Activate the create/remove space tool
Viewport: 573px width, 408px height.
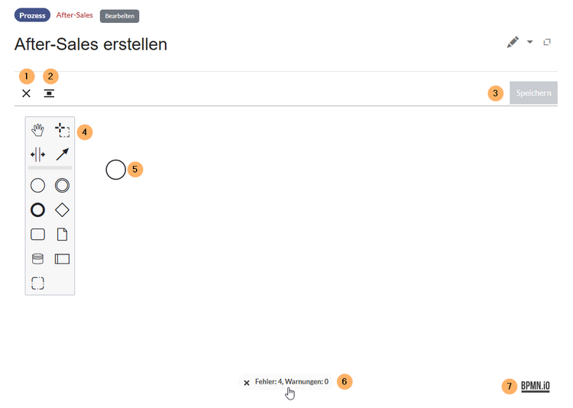[x=37, y=155]
